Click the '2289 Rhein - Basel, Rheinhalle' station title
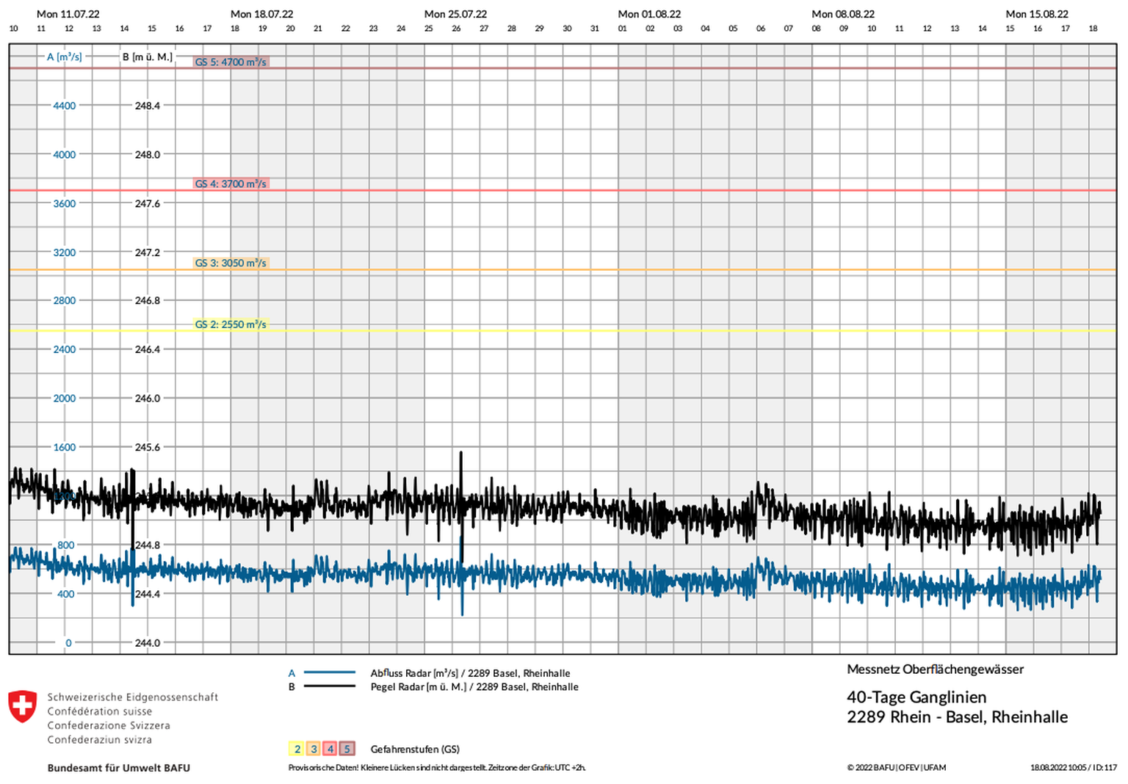 pos(958,717)
